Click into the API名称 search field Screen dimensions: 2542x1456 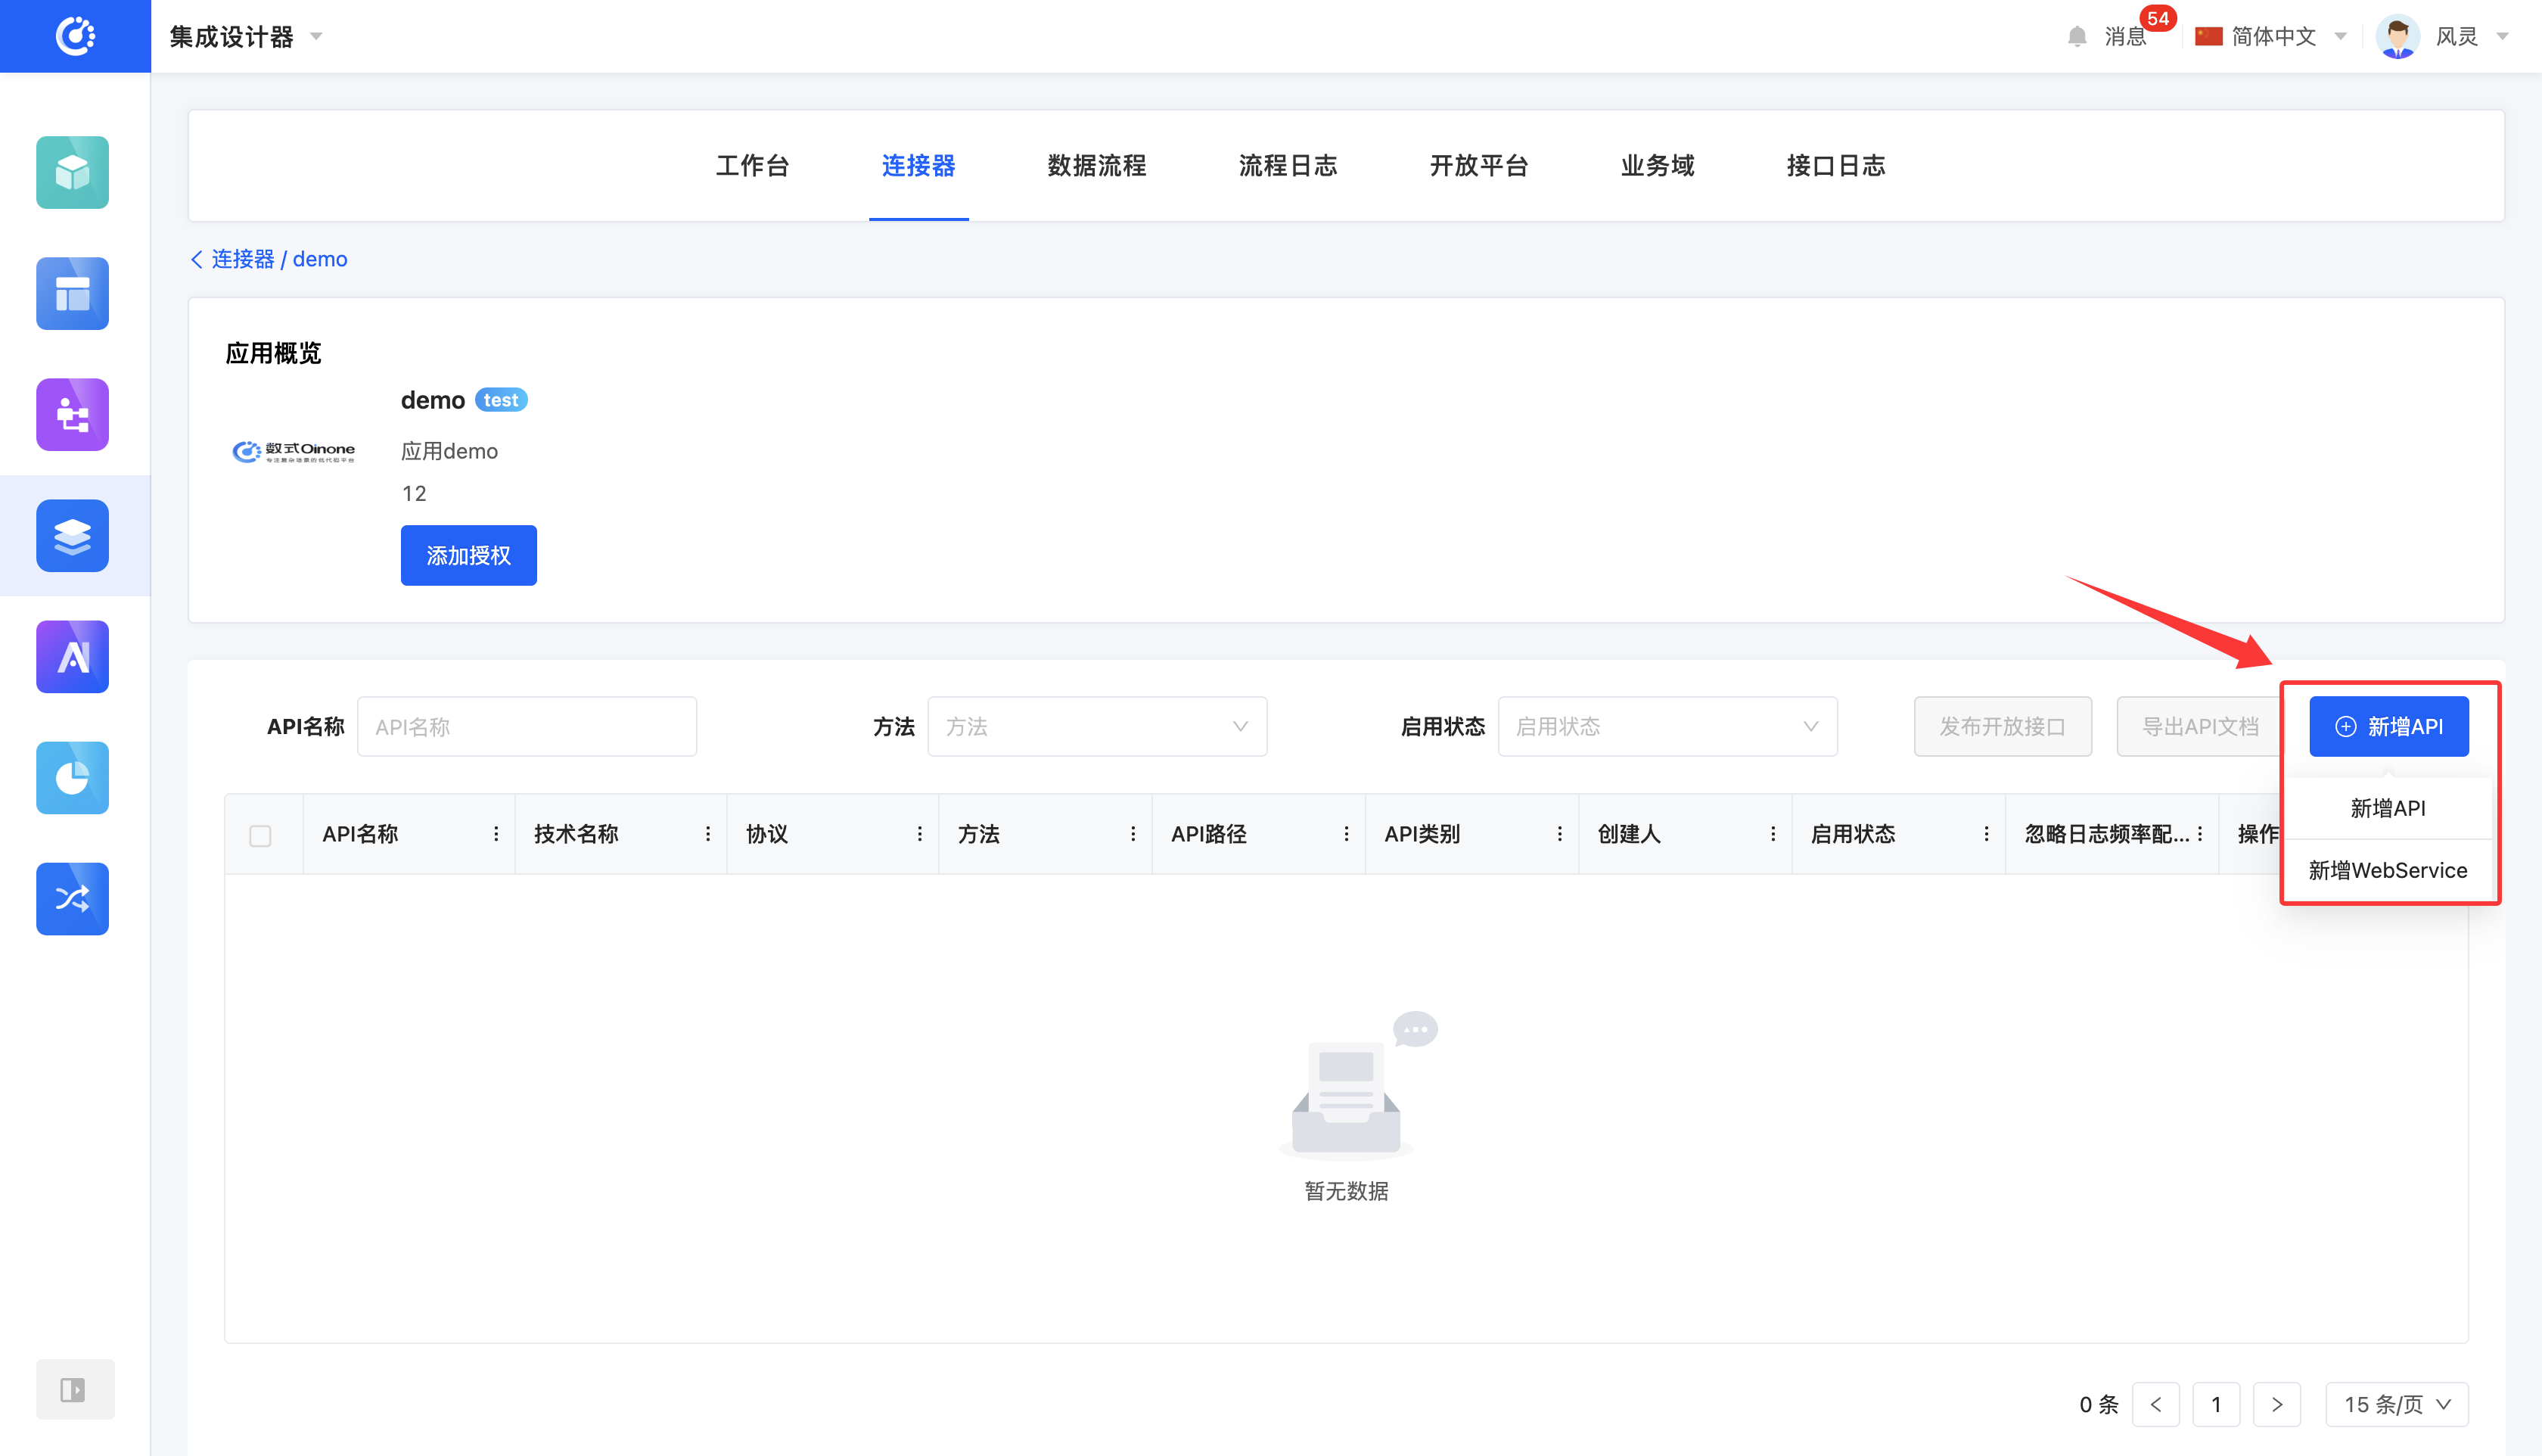[x=527, y=726]
